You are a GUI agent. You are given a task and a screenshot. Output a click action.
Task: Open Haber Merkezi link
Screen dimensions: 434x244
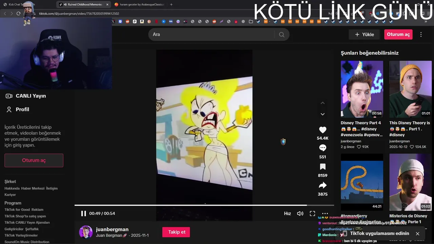click(x=33, y=188)
